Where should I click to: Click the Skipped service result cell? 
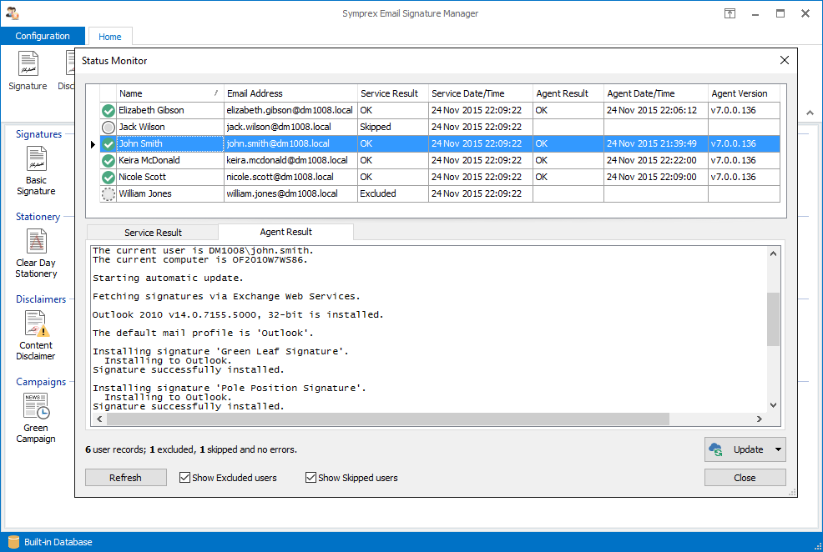tap(392, 127)
